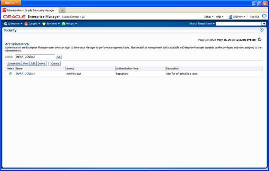Image resolution: width=269 pixels, height=171 pixels.
Task: Click the Log Out link
Action: pos(254,16)
